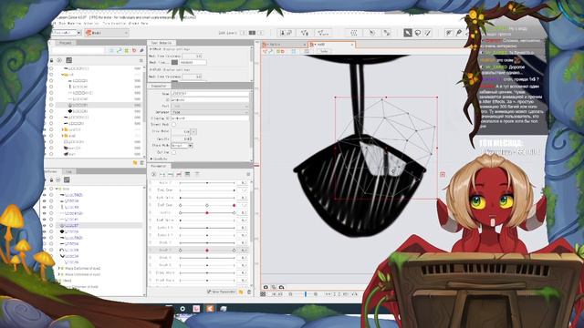Viewport: 584px width, 328px height.
Task: Close the active canvas document tab
Action: (352, 45)
